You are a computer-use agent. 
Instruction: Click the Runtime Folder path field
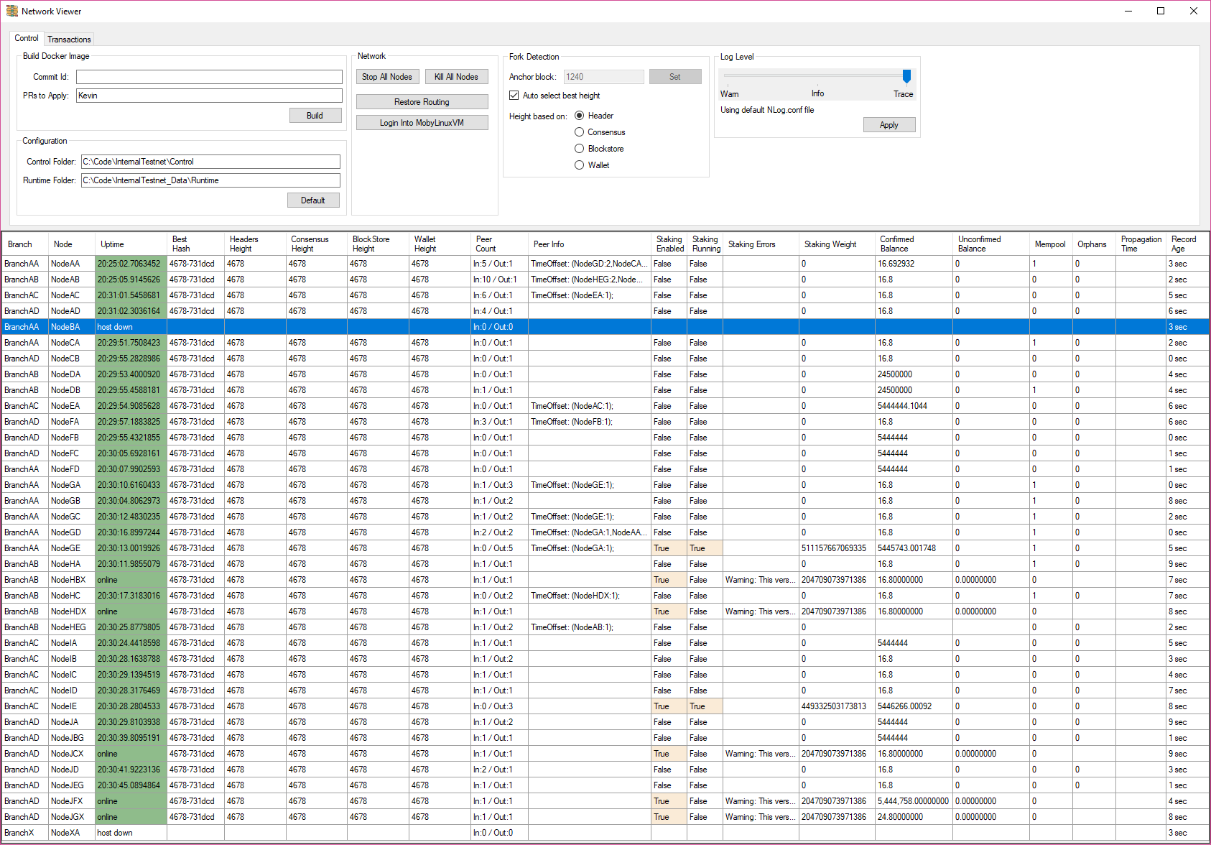[x=210, y=180]
